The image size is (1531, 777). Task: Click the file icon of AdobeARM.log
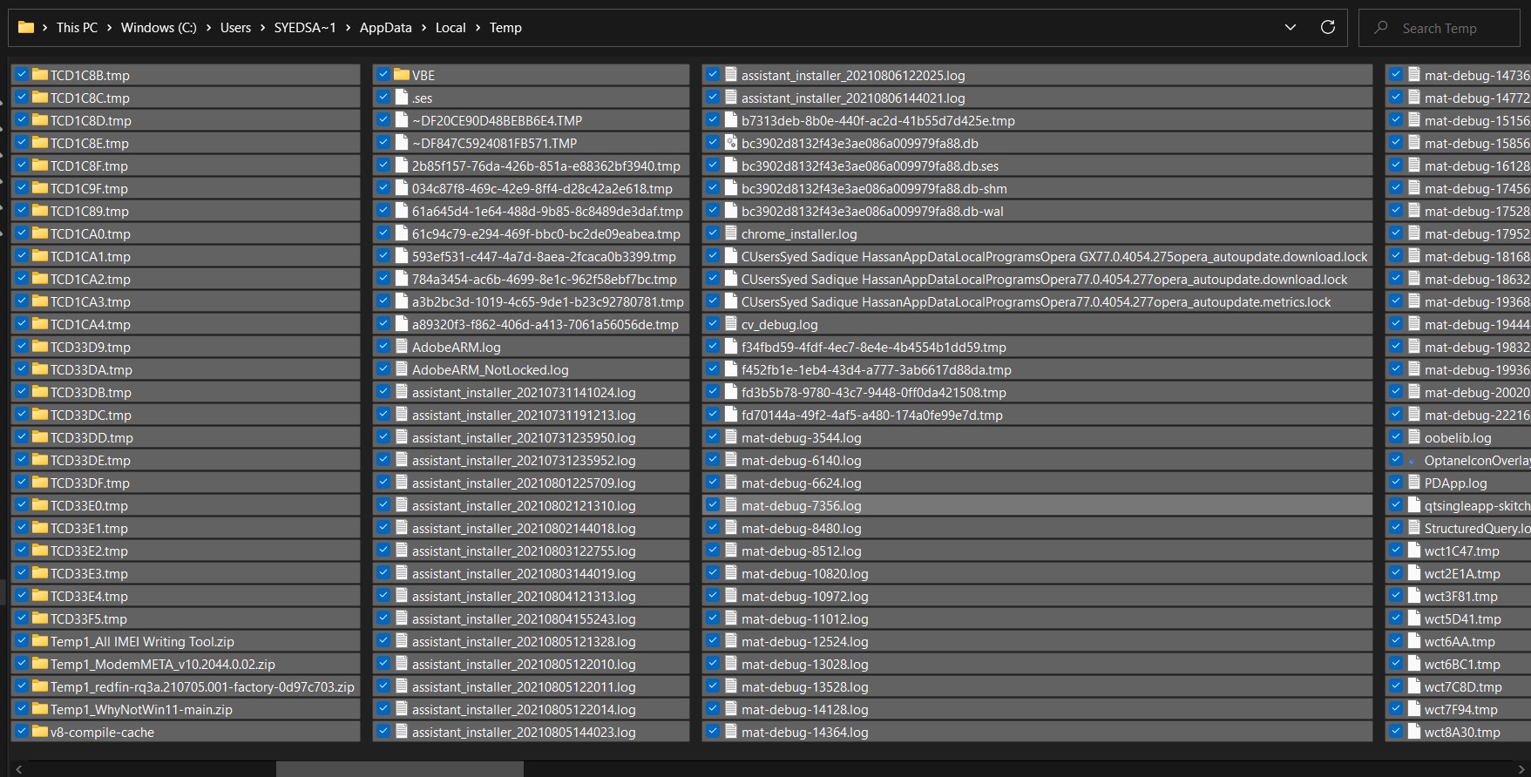click(x=402, y=347)
